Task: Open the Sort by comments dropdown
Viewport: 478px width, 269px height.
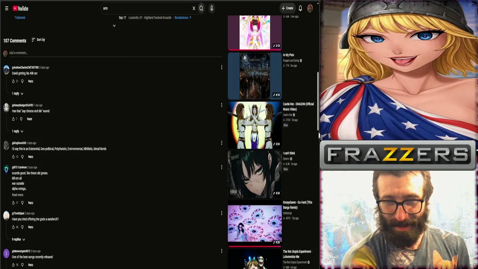Action: click(x=38, y=40)
